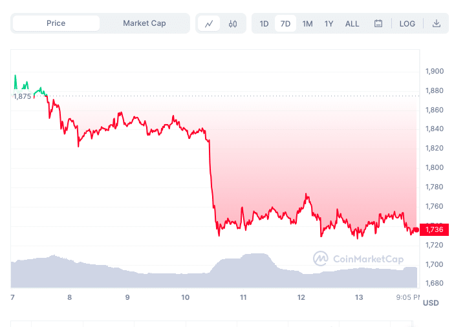The width and height of the screenshot is (465, 327).
Task: Show ALL time price history
Action: pos(352,24)
